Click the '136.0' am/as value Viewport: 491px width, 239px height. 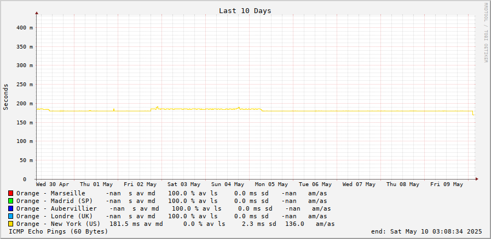(294, 224)
